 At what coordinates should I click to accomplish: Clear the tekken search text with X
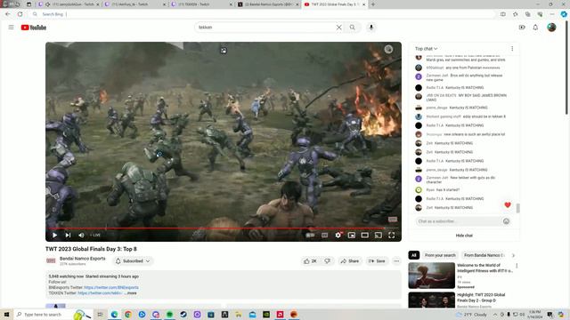(x=338, y=28)
